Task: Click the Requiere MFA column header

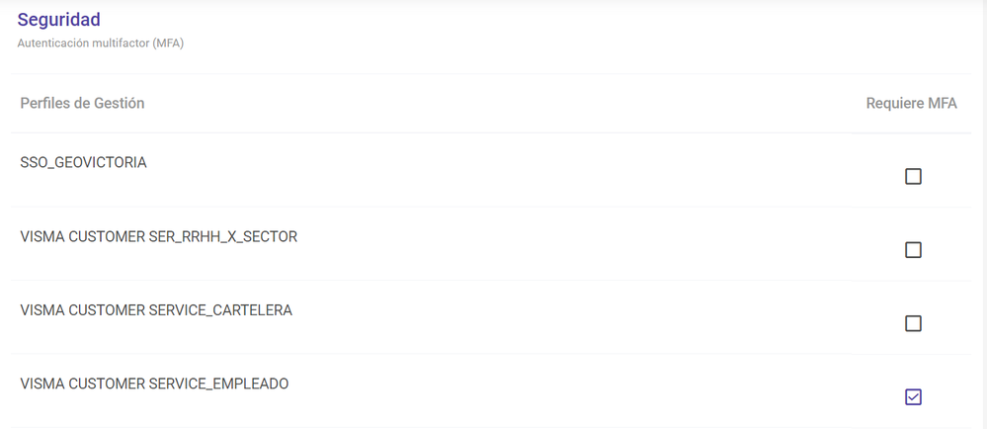Action: pos(911,104)
